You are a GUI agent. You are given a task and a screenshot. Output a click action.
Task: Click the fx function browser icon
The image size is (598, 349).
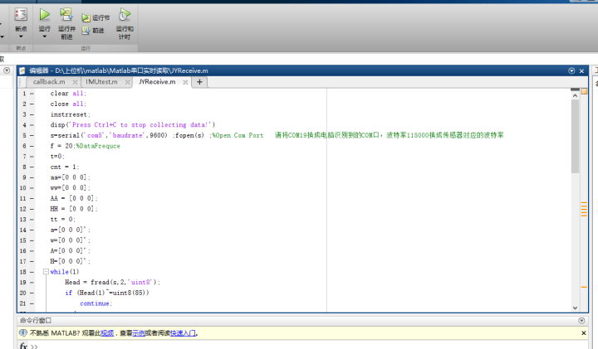[x=23, y=346]
